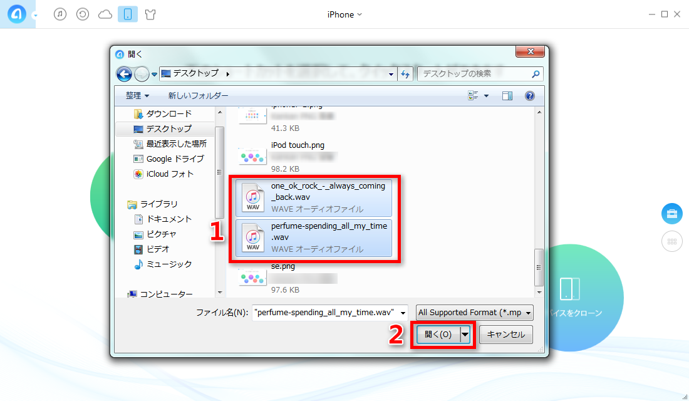
Task: Change the file view mode icon
Action: pyautogui.click(x=474, y=95)
